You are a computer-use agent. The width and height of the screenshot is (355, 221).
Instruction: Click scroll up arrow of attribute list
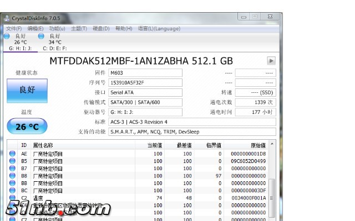pyautogui.click(x=272, y=144)
